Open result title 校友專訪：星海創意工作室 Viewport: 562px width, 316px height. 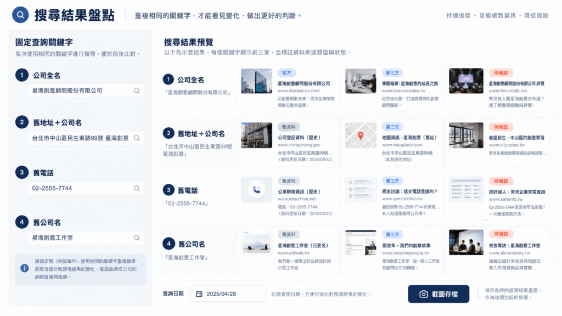[514, 245]
